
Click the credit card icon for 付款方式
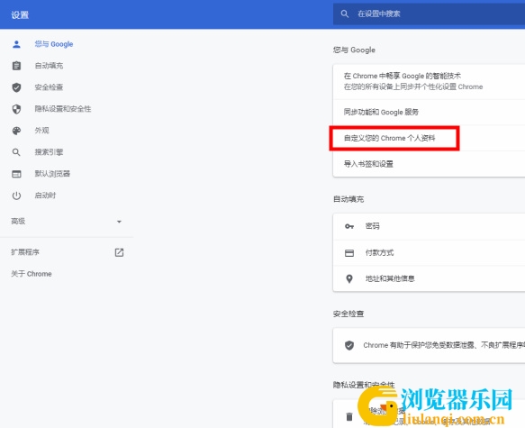click(x=349, y=253)
